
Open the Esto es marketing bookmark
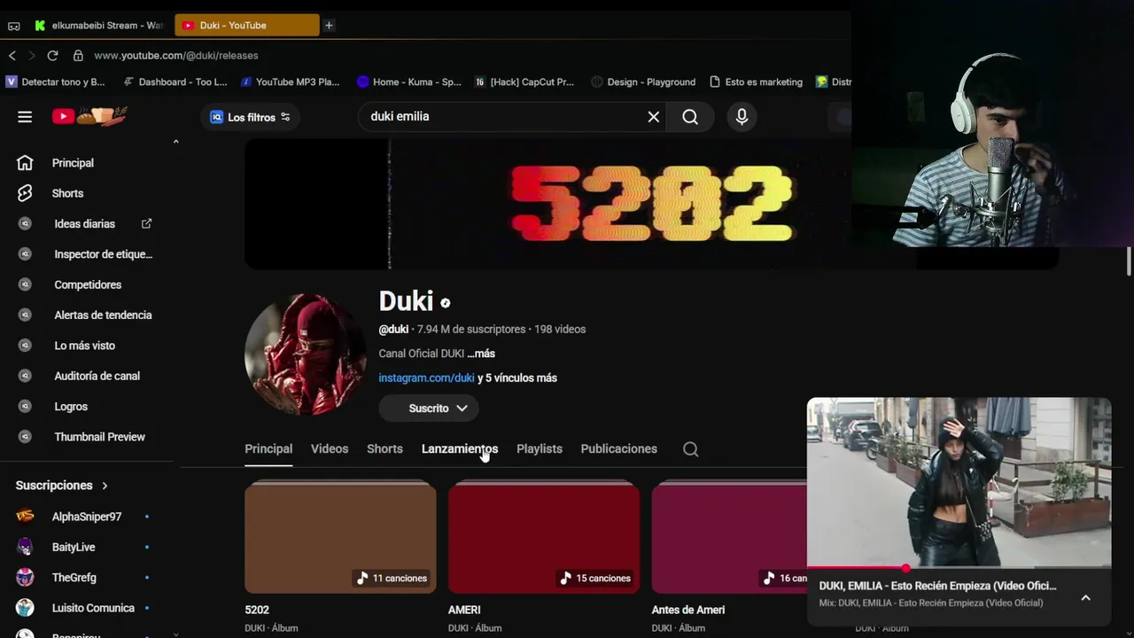(x=756, y=82)
